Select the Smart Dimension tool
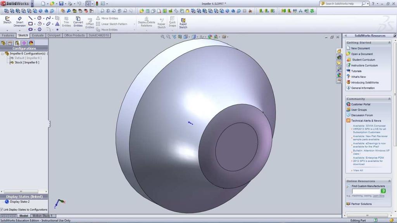 [19, 22]
